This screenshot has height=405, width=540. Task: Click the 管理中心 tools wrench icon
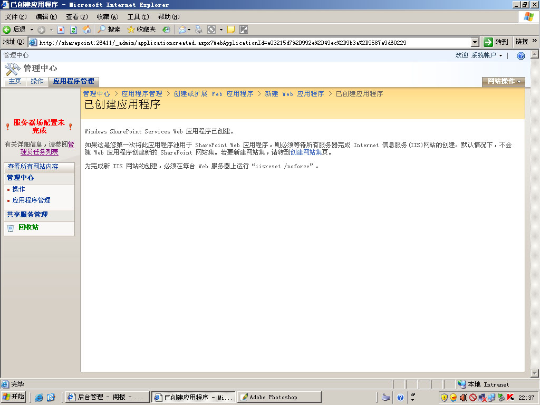tap(13, 69)
